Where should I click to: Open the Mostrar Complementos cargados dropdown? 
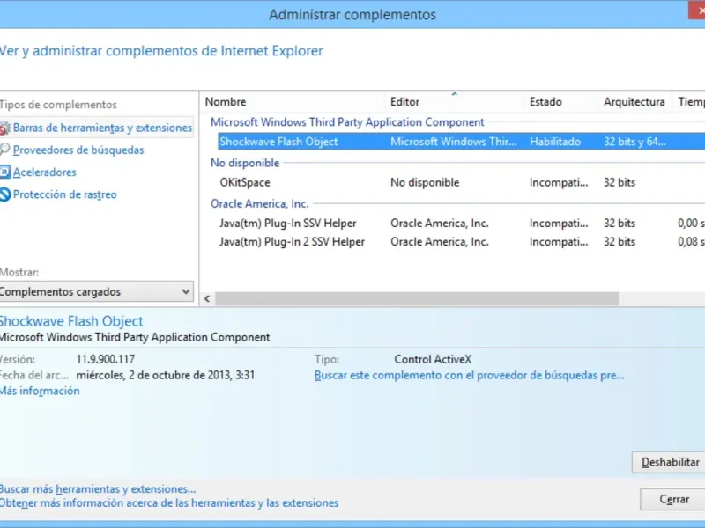tap(96, 292)
